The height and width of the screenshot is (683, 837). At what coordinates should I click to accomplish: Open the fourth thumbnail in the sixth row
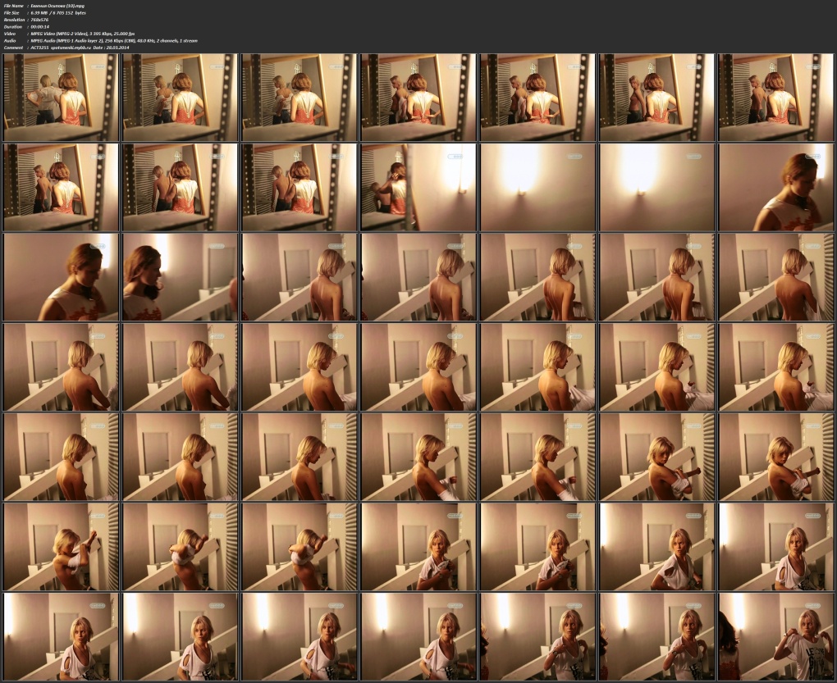pos(418,547)
